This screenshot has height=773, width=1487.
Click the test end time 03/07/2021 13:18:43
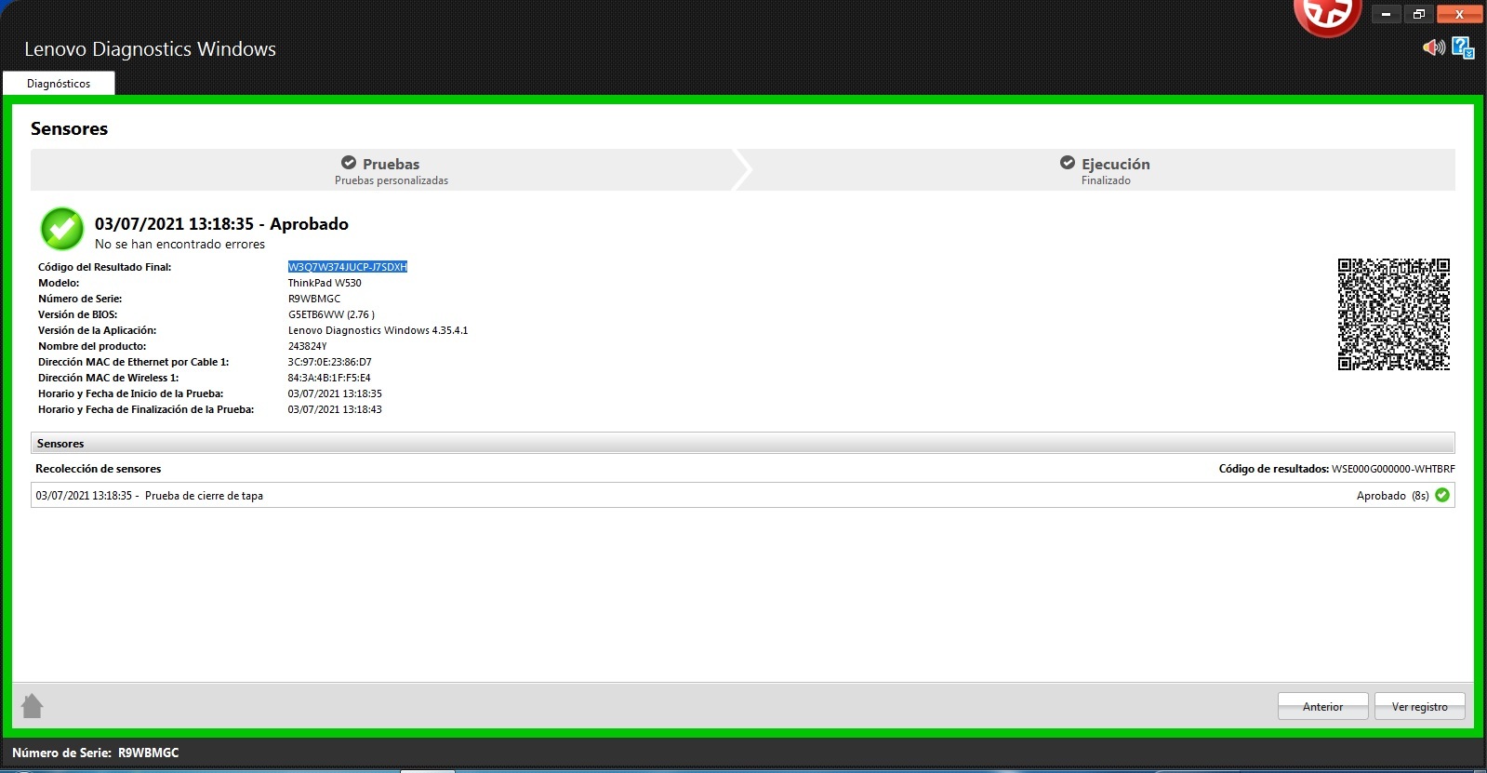coord(335,409)
